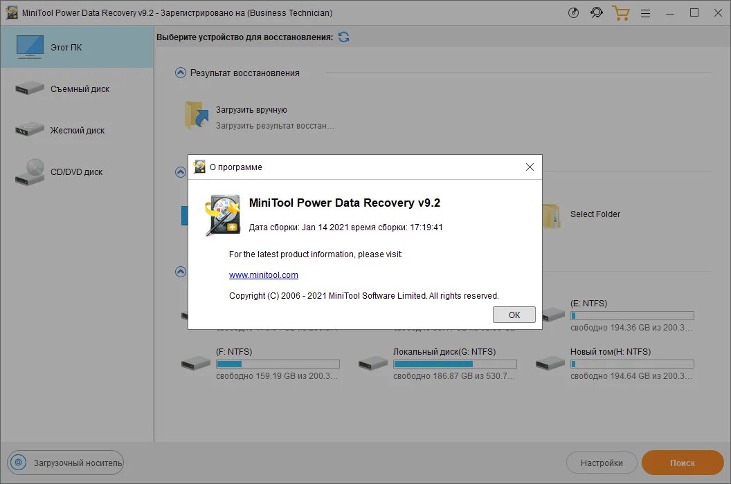
Task: Click свободно 159.19 GB из 200.3... text
Action: coord(277,376)
